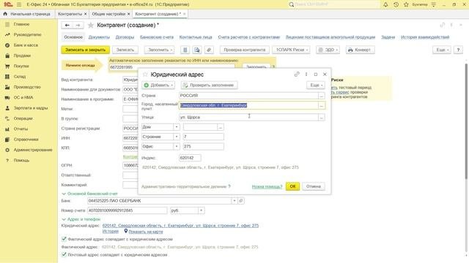
Task: Open the Строение type dropdown arrow
Action: coord(176,137)
